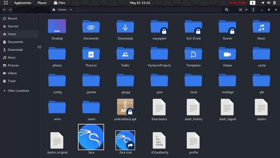The width and height of the screenshot is (280, 158).
Task: Go to Music in sidebar
Action: pyautogui.click(x=19, y=57)
